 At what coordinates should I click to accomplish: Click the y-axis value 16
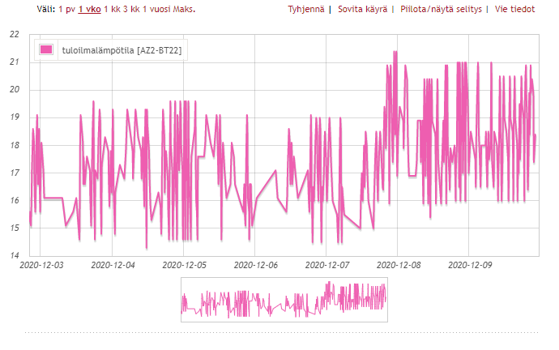pyautogui.click(x=15, y=200)
